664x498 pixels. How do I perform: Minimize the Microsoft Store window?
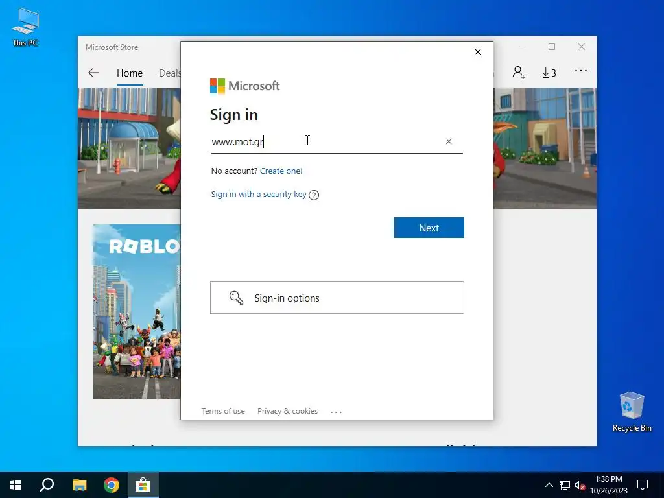[x=522, y=47]
